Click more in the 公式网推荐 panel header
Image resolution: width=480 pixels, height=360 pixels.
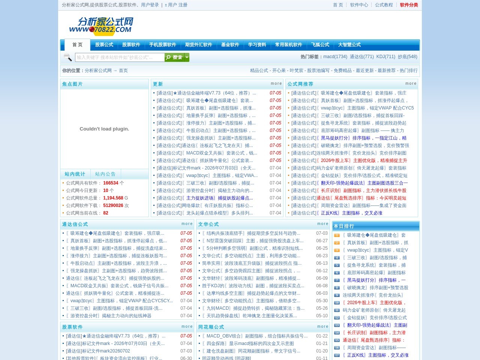point(411,84)
